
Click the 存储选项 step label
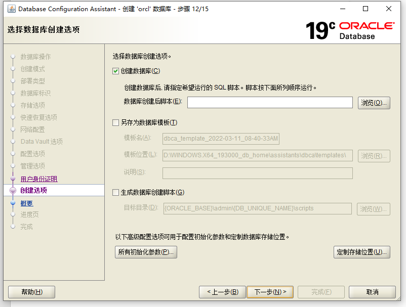pos(32,105)
